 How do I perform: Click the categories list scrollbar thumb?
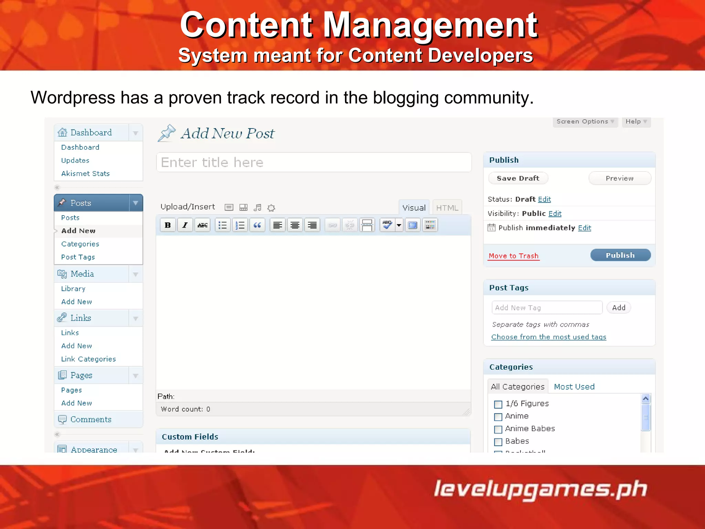(646, 417)
